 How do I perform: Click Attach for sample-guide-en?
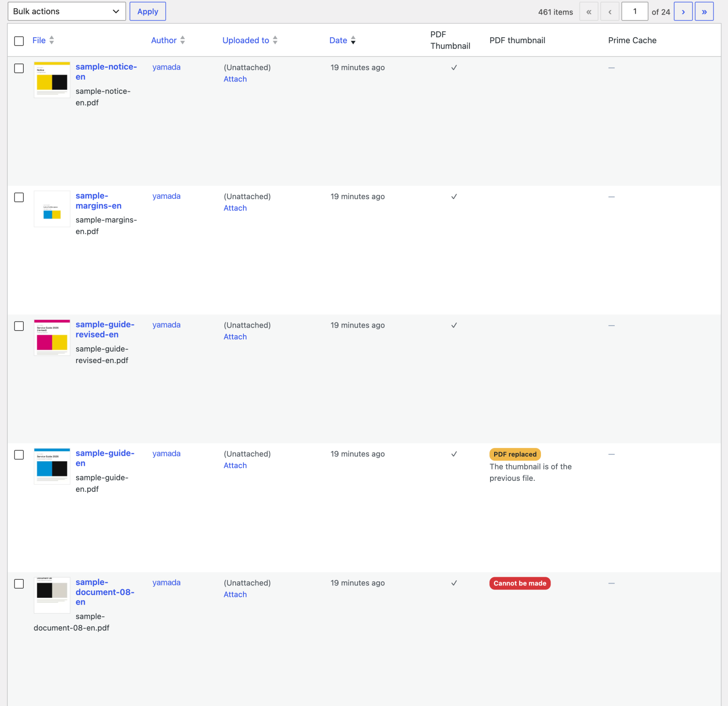[x=235, y=465]
